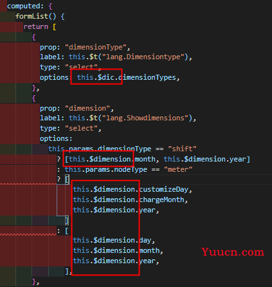
Task: Click the highlighted opening bracket after the question mark
Action: pyautogui.click(x=67, y=180)
